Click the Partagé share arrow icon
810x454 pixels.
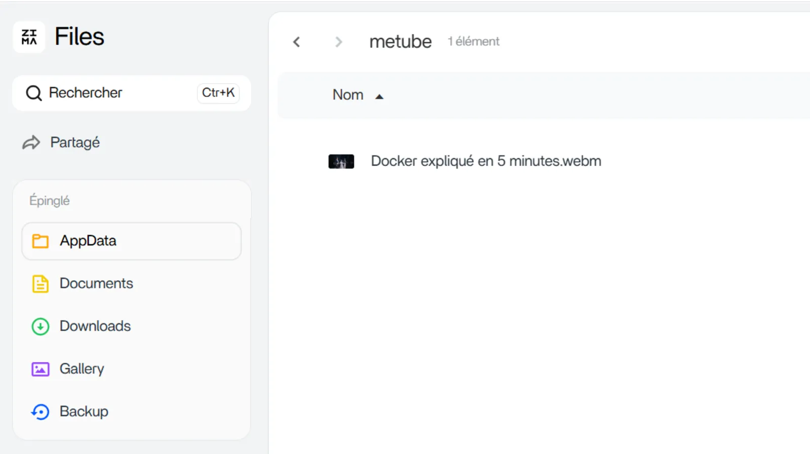31,142
